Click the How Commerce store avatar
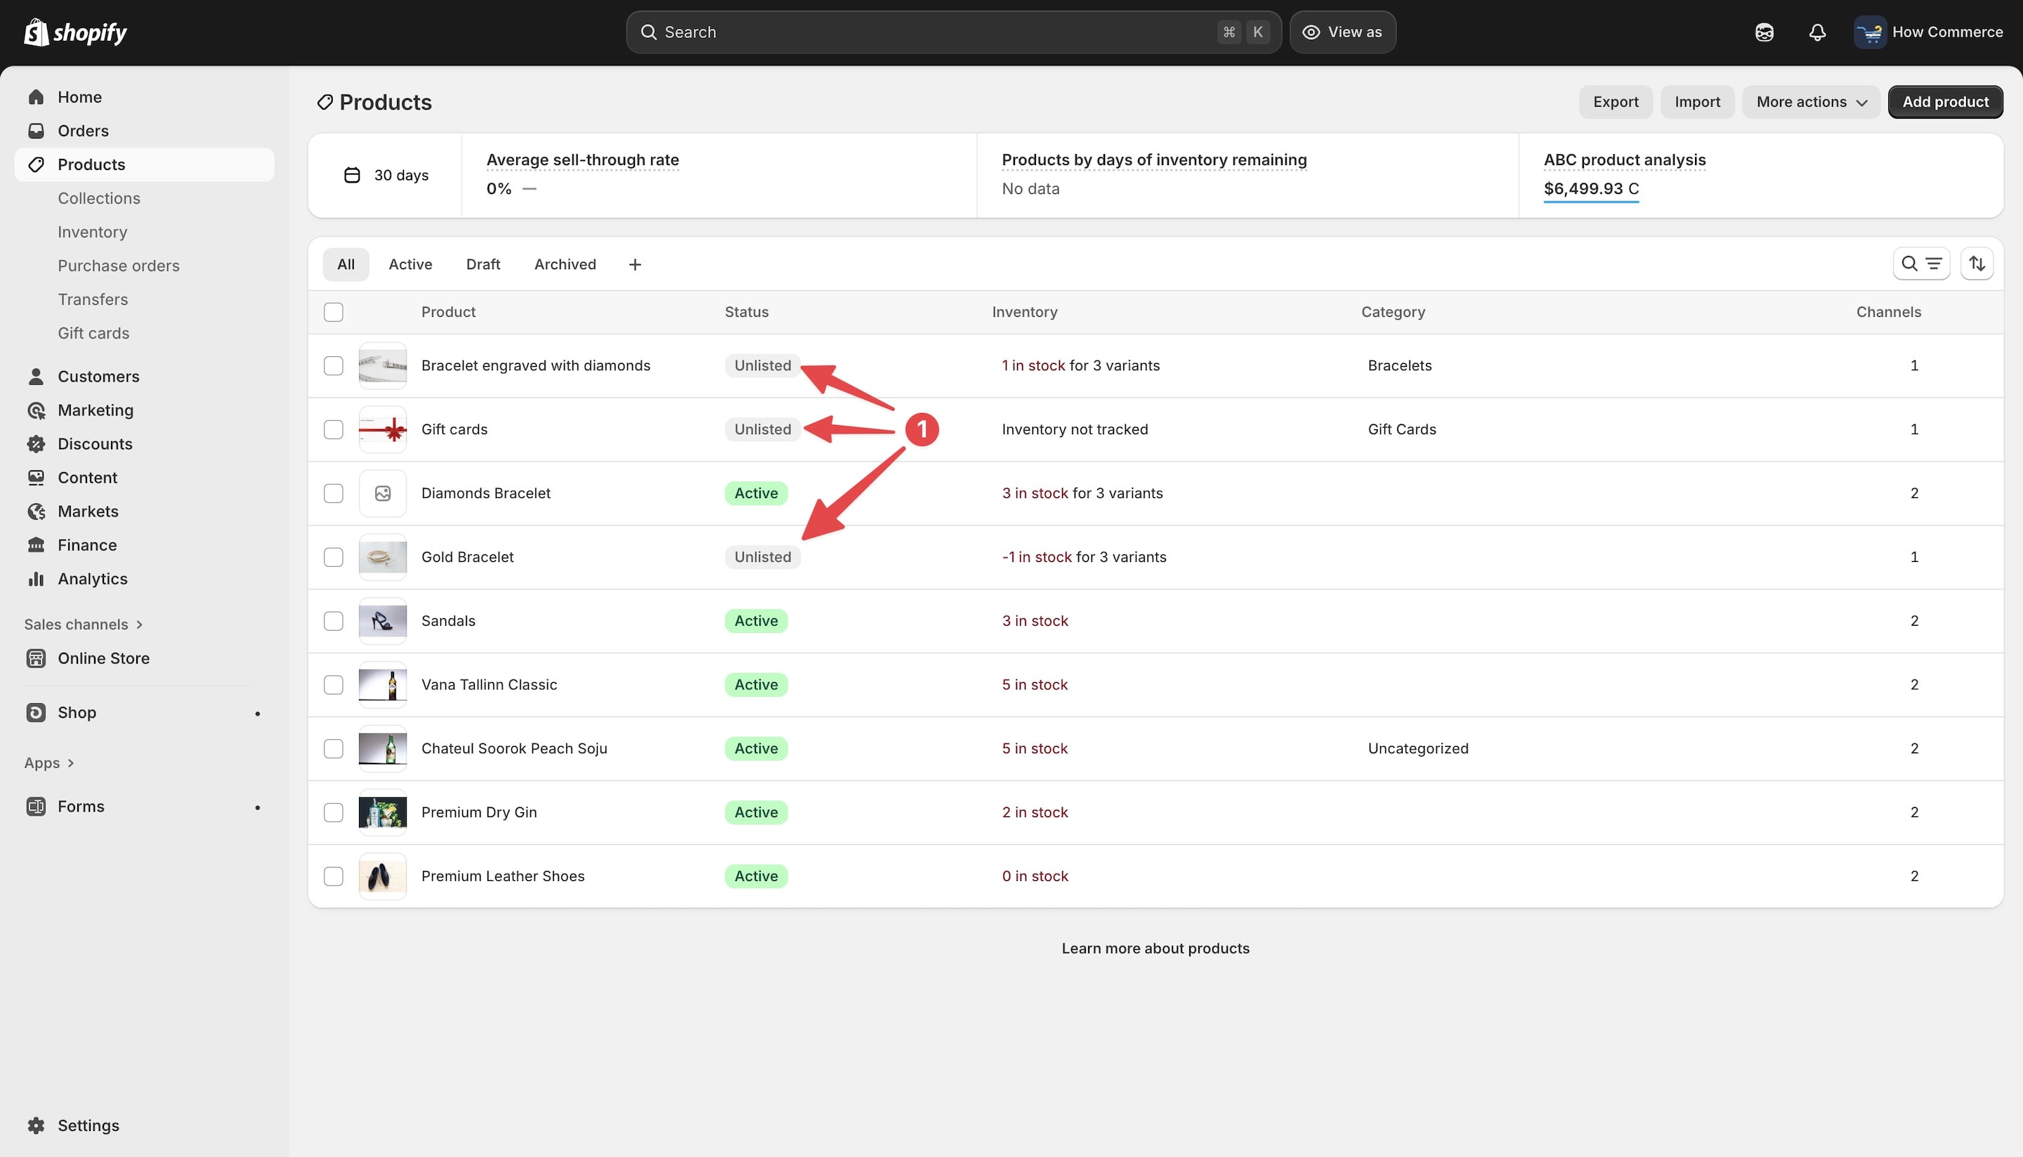 pyautogui.click(x=1870, y=32)
